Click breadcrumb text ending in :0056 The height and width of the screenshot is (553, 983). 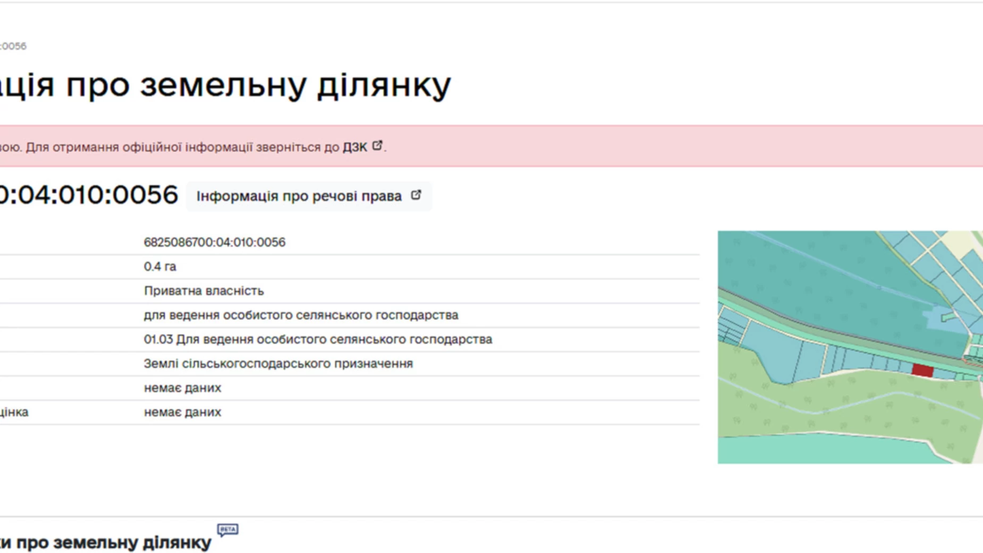click(x=13, y=46)
